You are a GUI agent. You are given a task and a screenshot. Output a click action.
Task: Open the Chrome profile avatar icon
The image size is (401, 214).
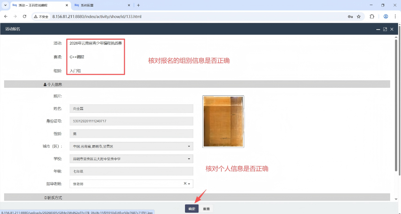pyautogui.click(x=386, y=16)
